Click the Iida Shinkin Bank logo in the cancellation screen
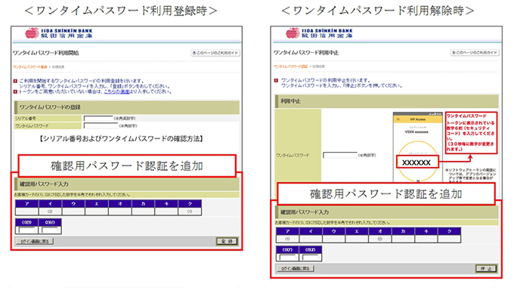Screen dimensions: 514x288 (319, 33)
